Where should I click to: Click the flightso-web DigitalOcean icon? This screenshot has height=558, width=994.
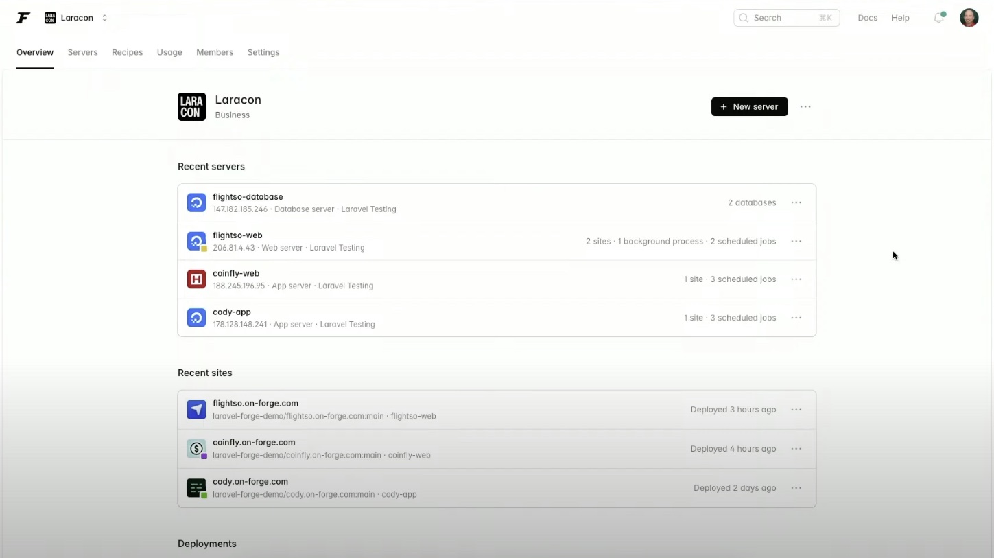pos(196,241)
